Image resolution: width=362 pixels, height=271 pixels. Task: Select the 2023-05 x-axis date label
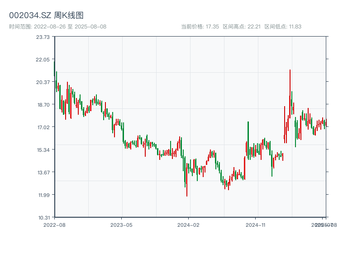point(121,224)
